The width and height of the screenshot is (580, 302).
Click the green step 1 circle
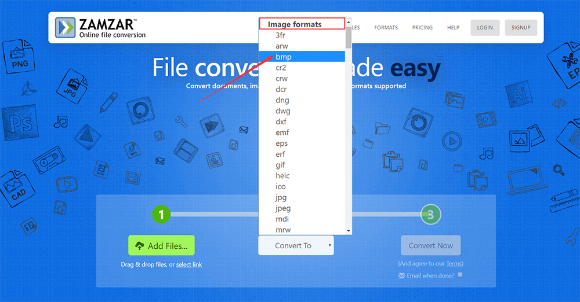(x=161, y=215)
